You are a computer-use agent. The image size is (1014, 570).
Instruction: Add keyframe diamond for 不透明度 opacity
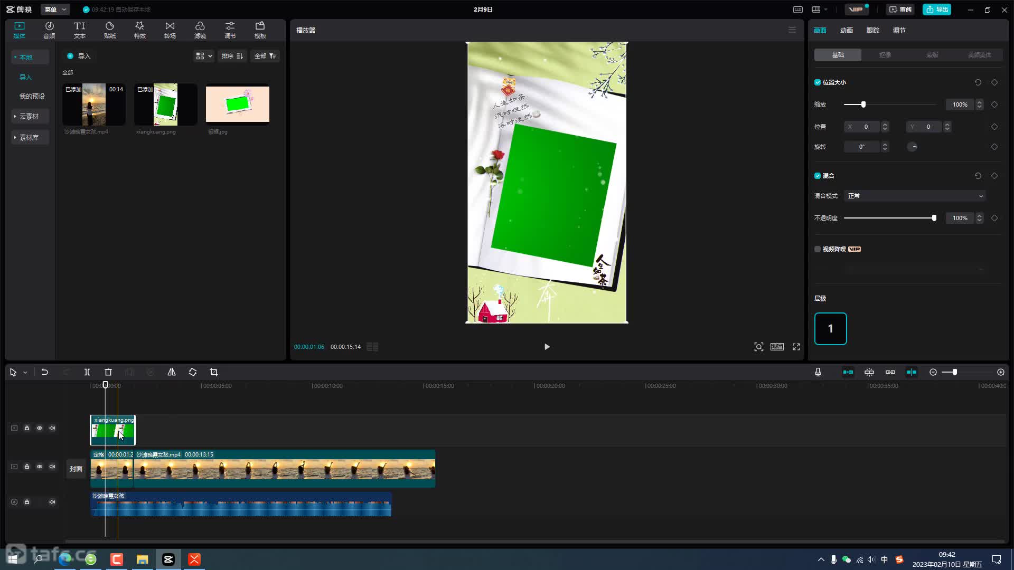point(994,218)
